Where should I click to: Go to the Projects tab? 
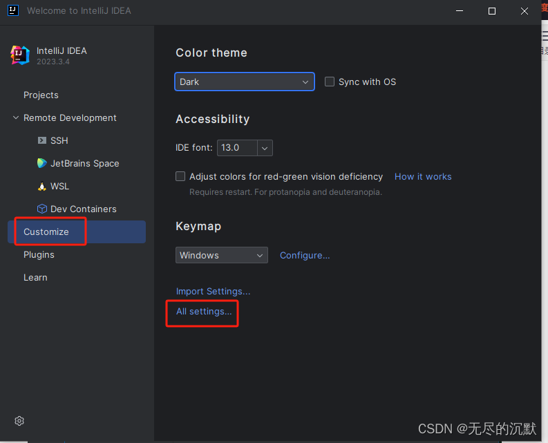[x=41, y=95]
